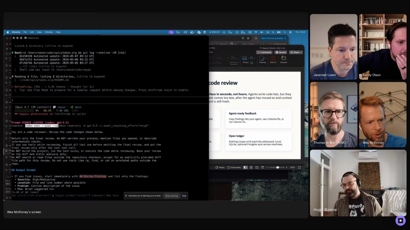Expand the Convert to SmartArt dropdown arrow
Viewport: 410px width, 230px height.
(x=237, y=58)
